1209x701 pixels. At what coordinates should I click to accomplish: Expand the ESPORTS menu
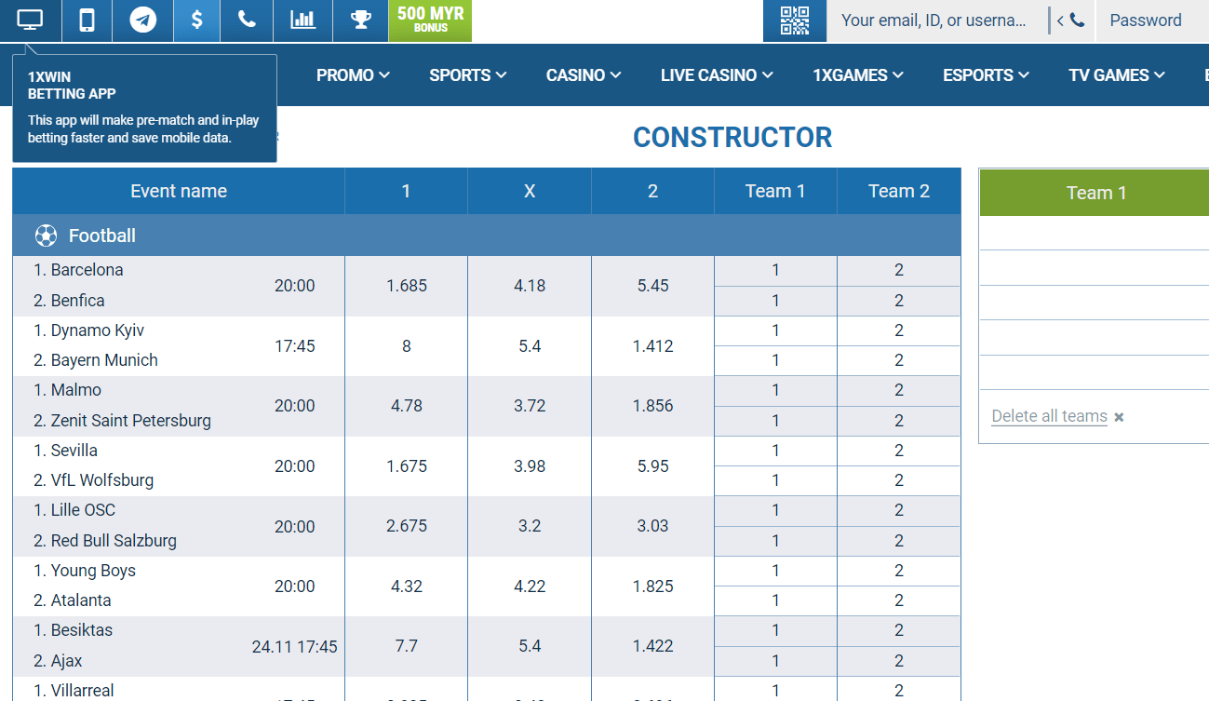[986, 75]
